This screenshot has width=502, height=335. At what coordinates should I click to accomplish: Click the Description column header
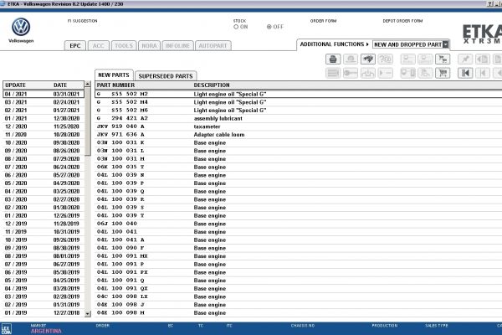coord(212,85)
